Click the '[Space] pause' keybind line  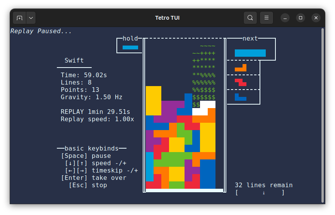tap(86, 156)
